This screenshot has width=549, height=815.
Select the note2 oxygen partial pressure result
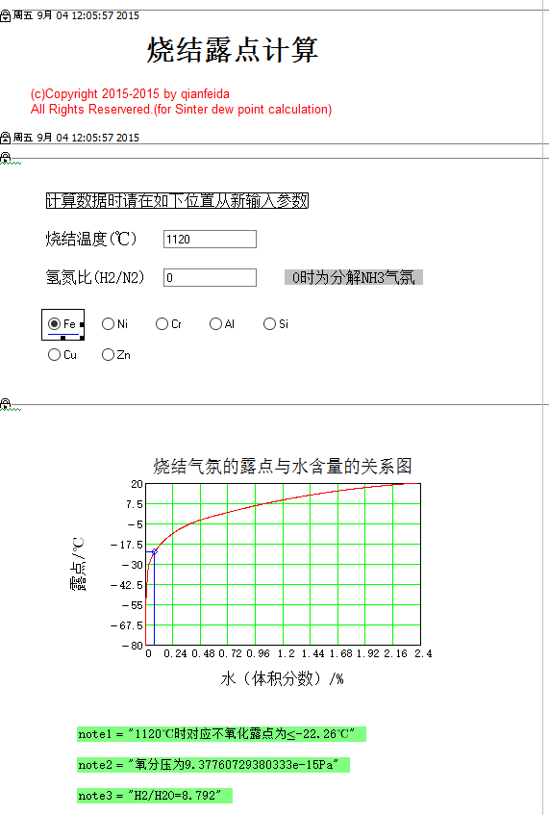212,765
